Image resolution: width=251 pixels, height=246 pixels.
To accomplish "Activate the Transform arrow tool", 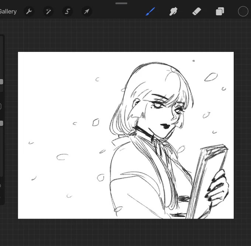I will click(87, 11).
